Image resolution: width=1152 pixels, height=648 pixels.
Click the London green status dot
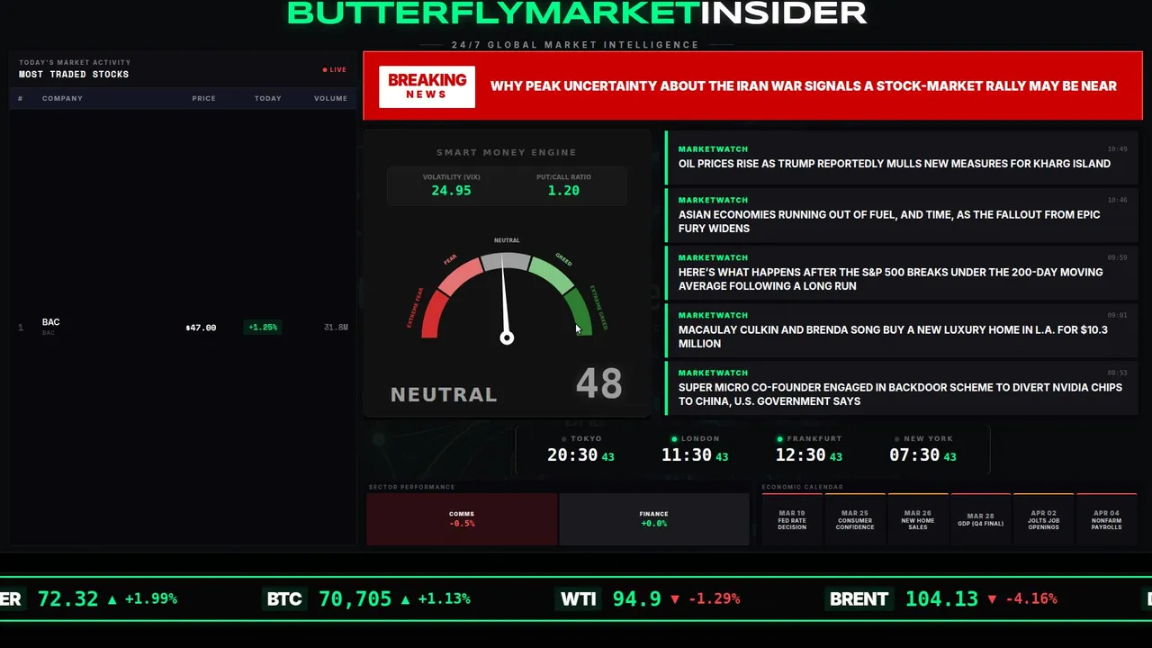(673, 439)
